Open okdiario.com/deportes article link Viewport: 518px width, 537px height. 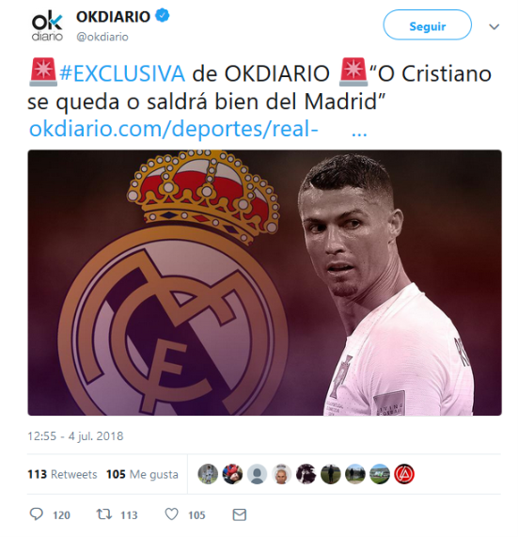click(174, 129)
